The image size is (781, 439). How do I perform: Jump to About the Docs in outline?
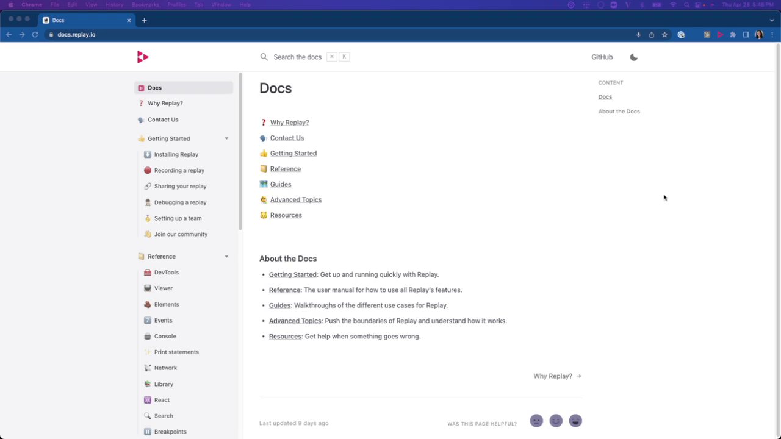(619, 112)
